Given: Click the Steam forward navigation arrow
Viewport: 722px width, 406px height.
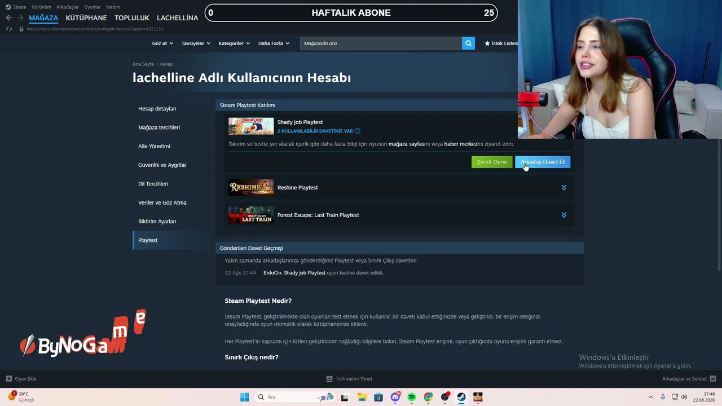Looking at the screenshot, I should pyautogui.click(x=20, y=18).
